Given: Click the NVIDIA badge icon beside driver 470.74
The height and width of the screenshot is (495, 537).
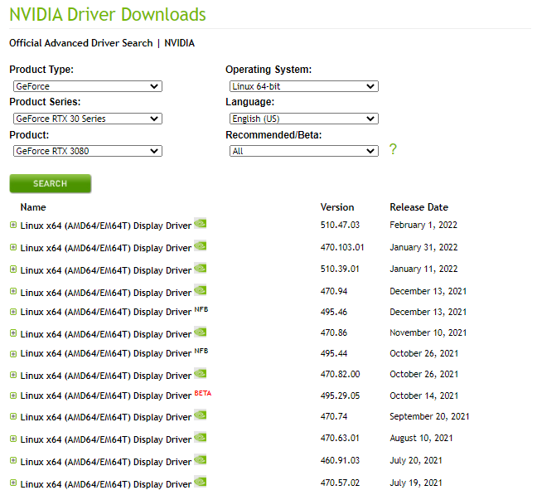Looking at the screenshot, I should click(201, 415).
